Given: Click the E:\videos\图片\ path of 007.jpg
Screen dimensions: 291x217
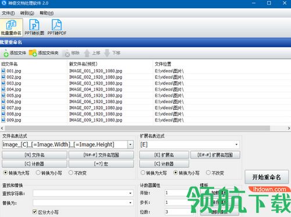Looking at the screenshot, I should (x=169, y=108).
